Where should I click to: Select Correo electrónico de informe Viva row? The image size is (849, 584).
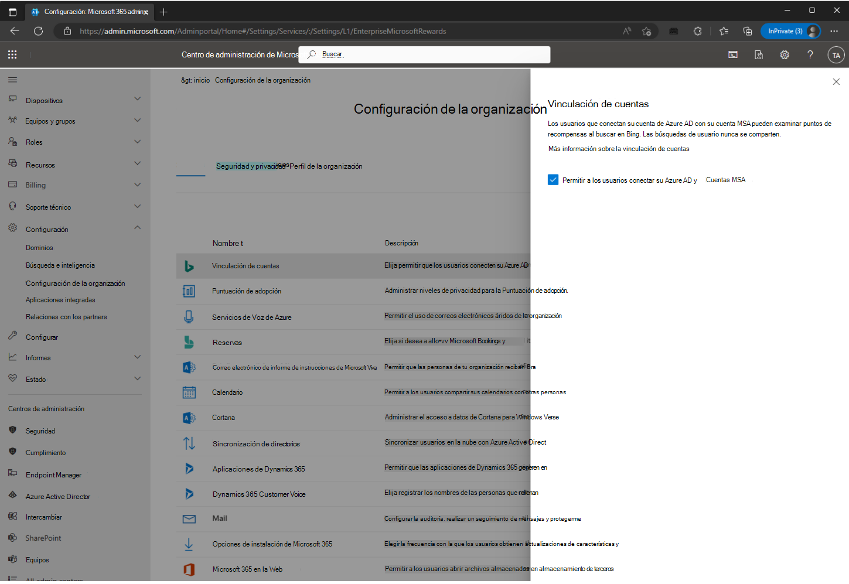coord(353,367)
